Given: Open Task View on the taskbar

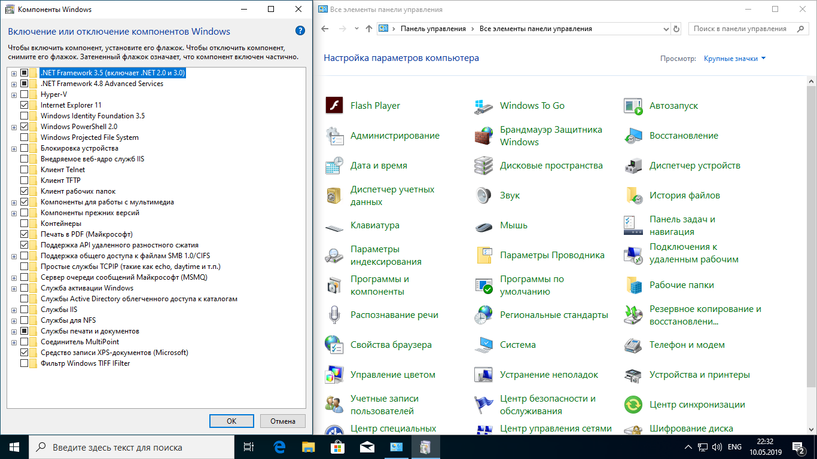Looking at the screenshot, I should [x=249, y=447].
